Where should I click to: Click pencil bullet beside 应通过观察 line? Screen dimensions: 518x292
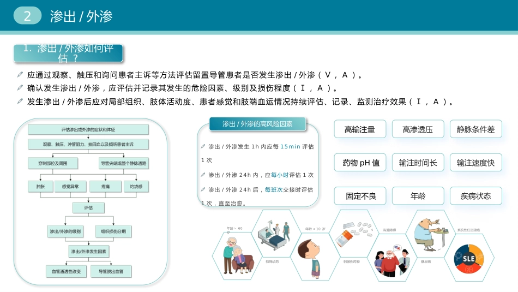pyautogui.click(x=20, y=75)
